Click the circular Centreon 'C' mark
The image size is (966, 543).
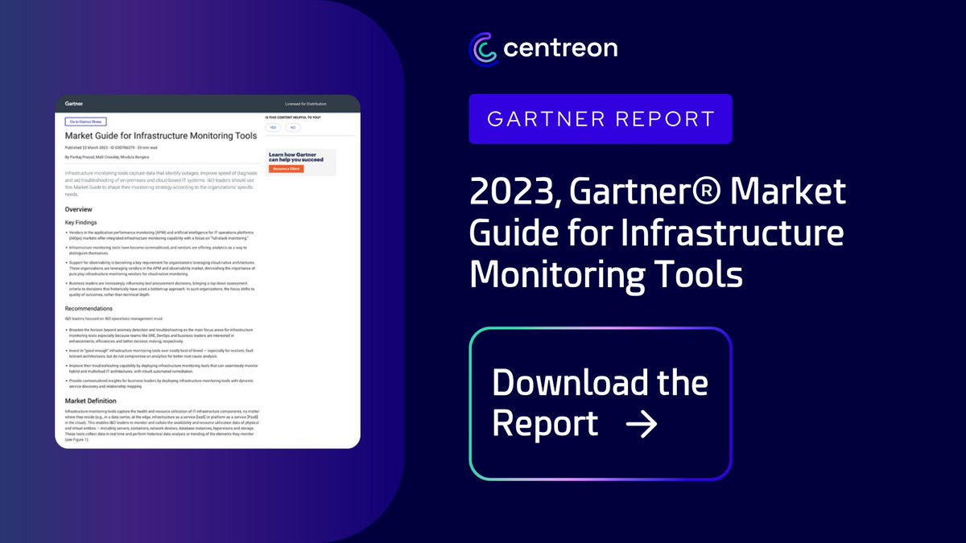click(483, 47)
